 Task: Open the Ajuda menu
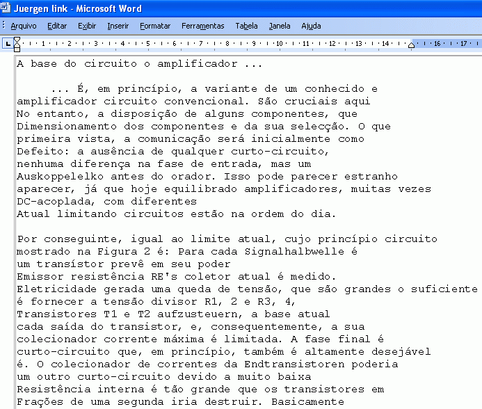tap(311, 26)
